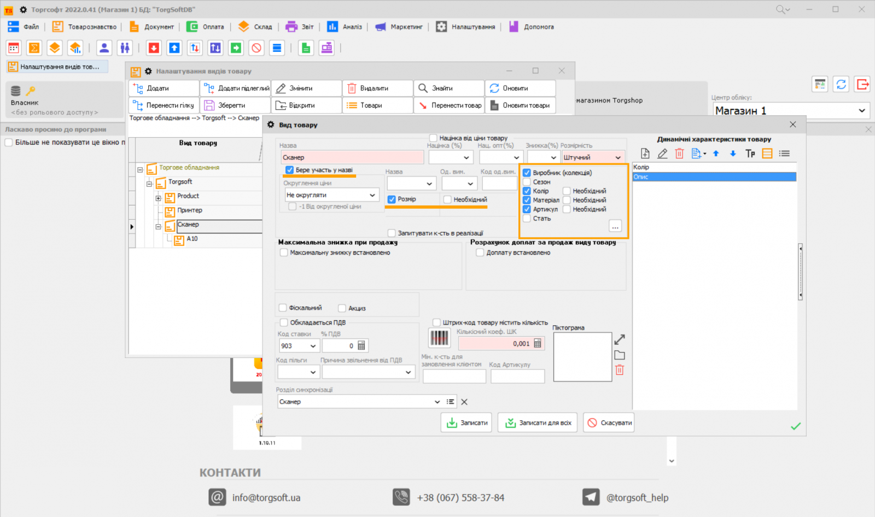The image size is (875, 517).
Task: Open the Маркетинг menu
Action: (x=399, y=27)
